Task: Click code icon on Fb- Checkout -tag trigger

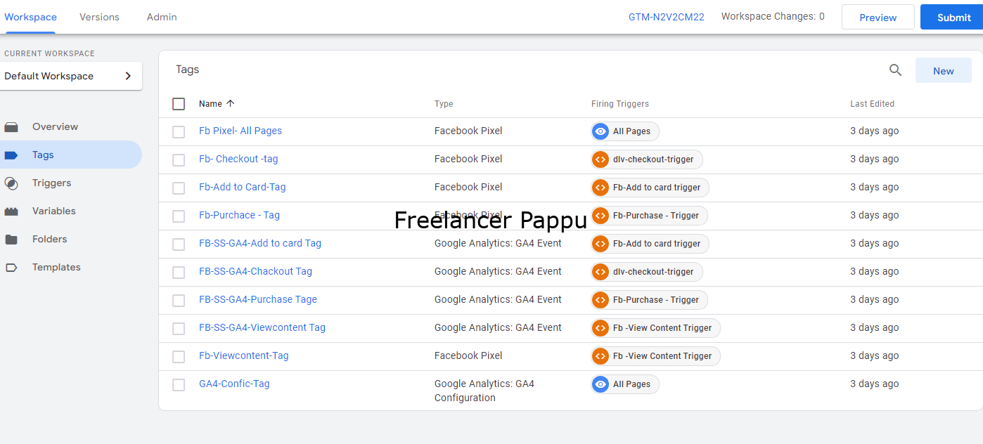Action: pyautogui.click(x=600, y=159)
